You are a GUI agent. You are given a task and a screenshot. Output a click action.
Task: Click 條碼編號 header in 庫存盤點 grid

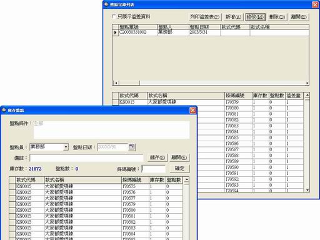coord(135,180)
